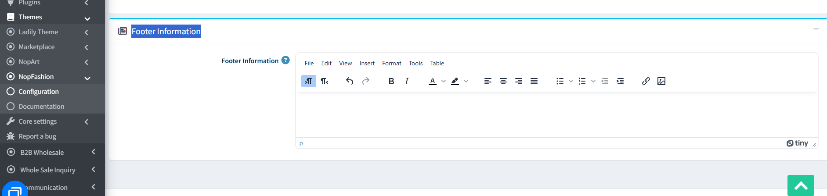Open the Format menu
The image size is (827, 196).
click(392, 63)
